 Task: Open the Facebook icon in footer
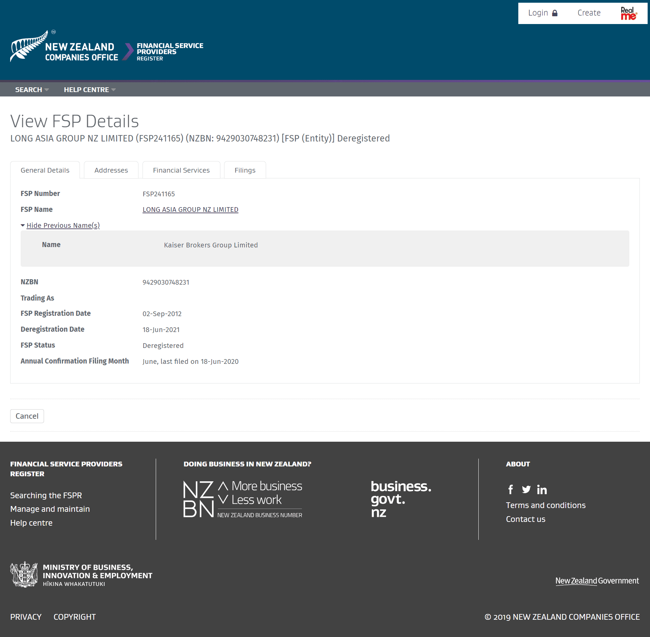[511, 489]
